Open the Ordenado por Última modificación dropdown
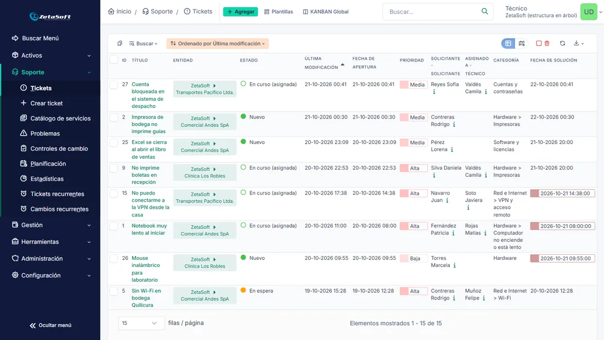Viewport: 604px width, 340px height. tap(217, 43)
